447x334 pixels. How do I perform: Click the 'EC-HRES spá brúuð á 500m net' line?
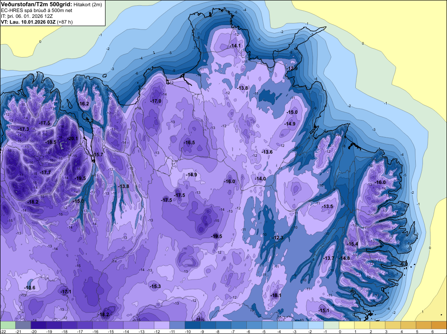point(37,11)
